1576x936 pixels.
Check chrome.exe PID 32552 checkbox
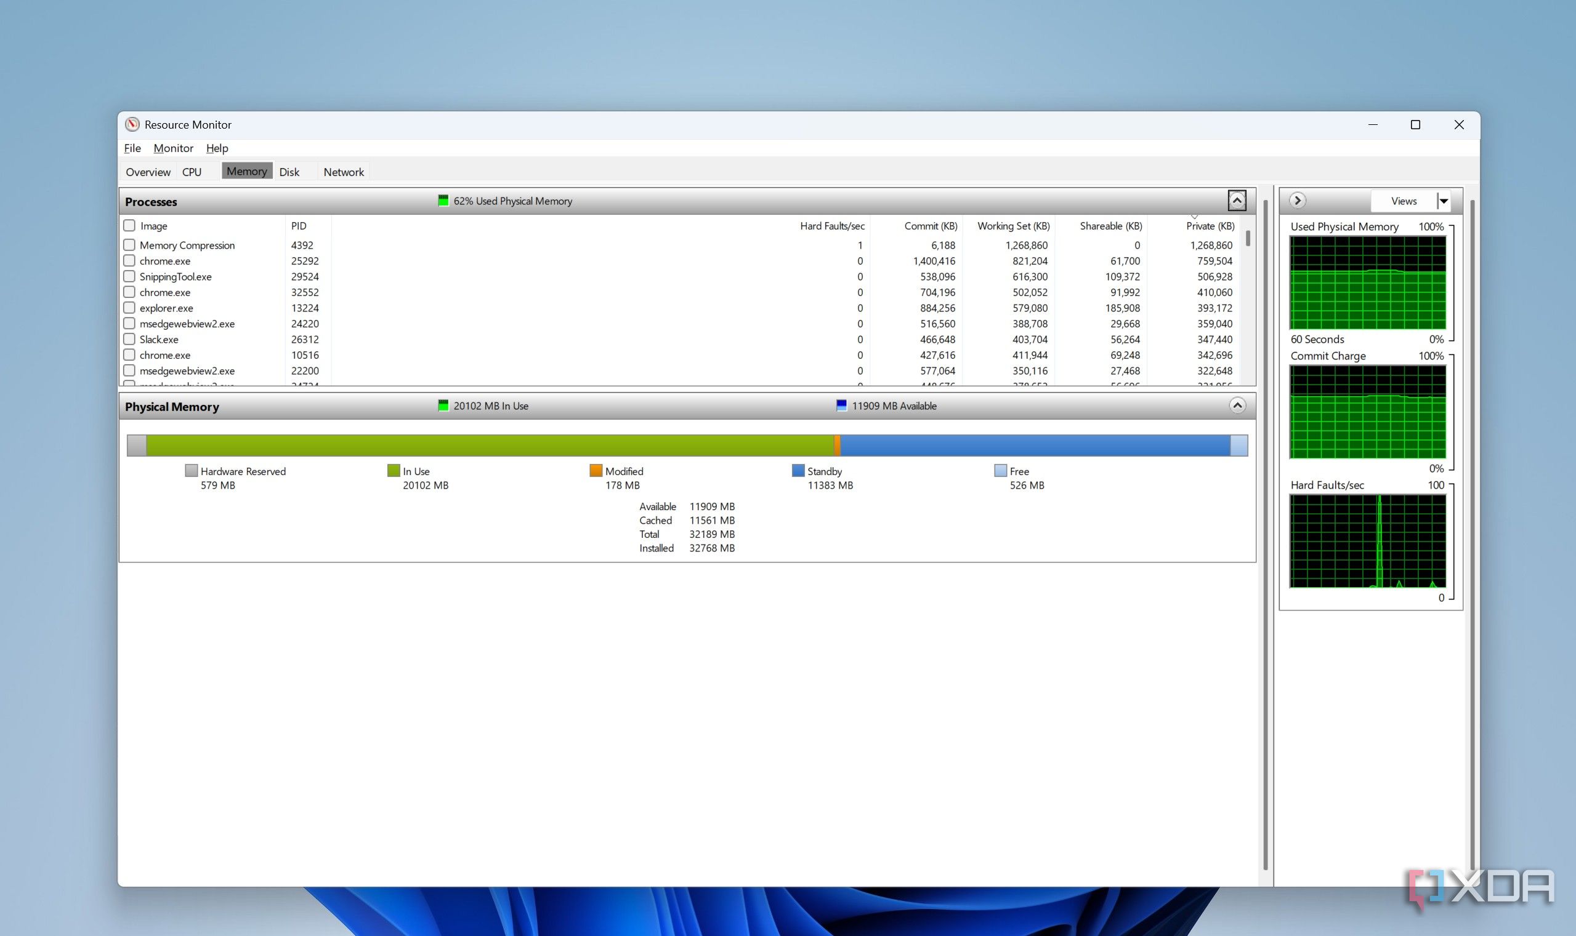point(129,292)
